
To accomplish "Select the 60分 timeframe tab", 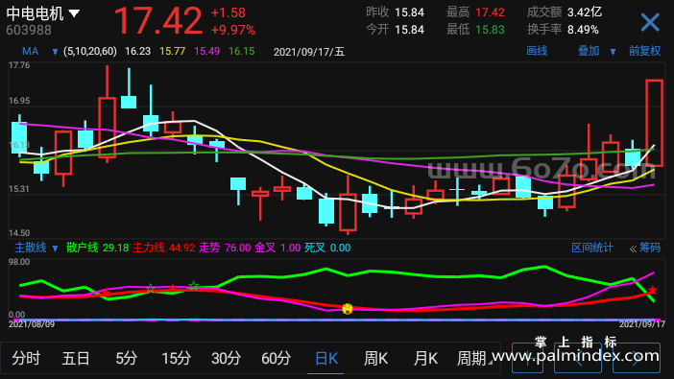I will (276, 358).
